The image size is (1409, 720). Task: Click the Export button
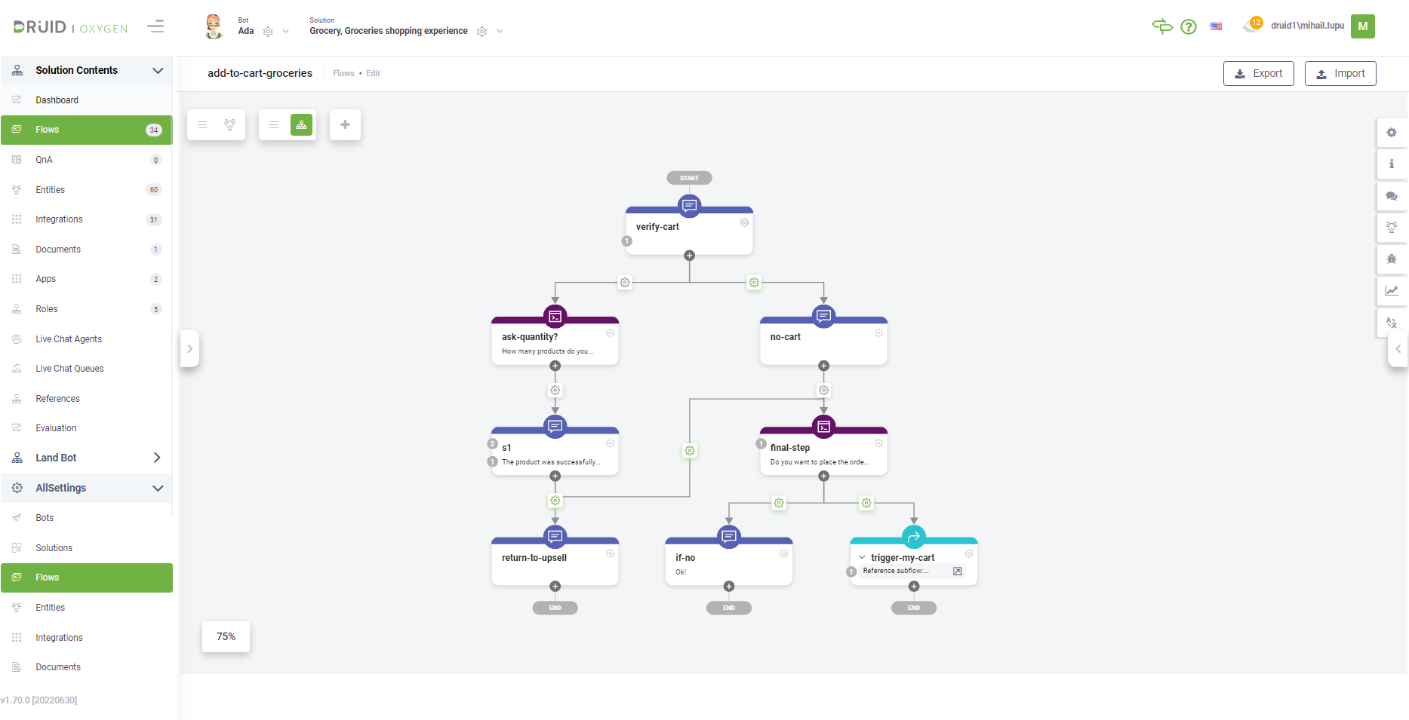(1258, 73)
